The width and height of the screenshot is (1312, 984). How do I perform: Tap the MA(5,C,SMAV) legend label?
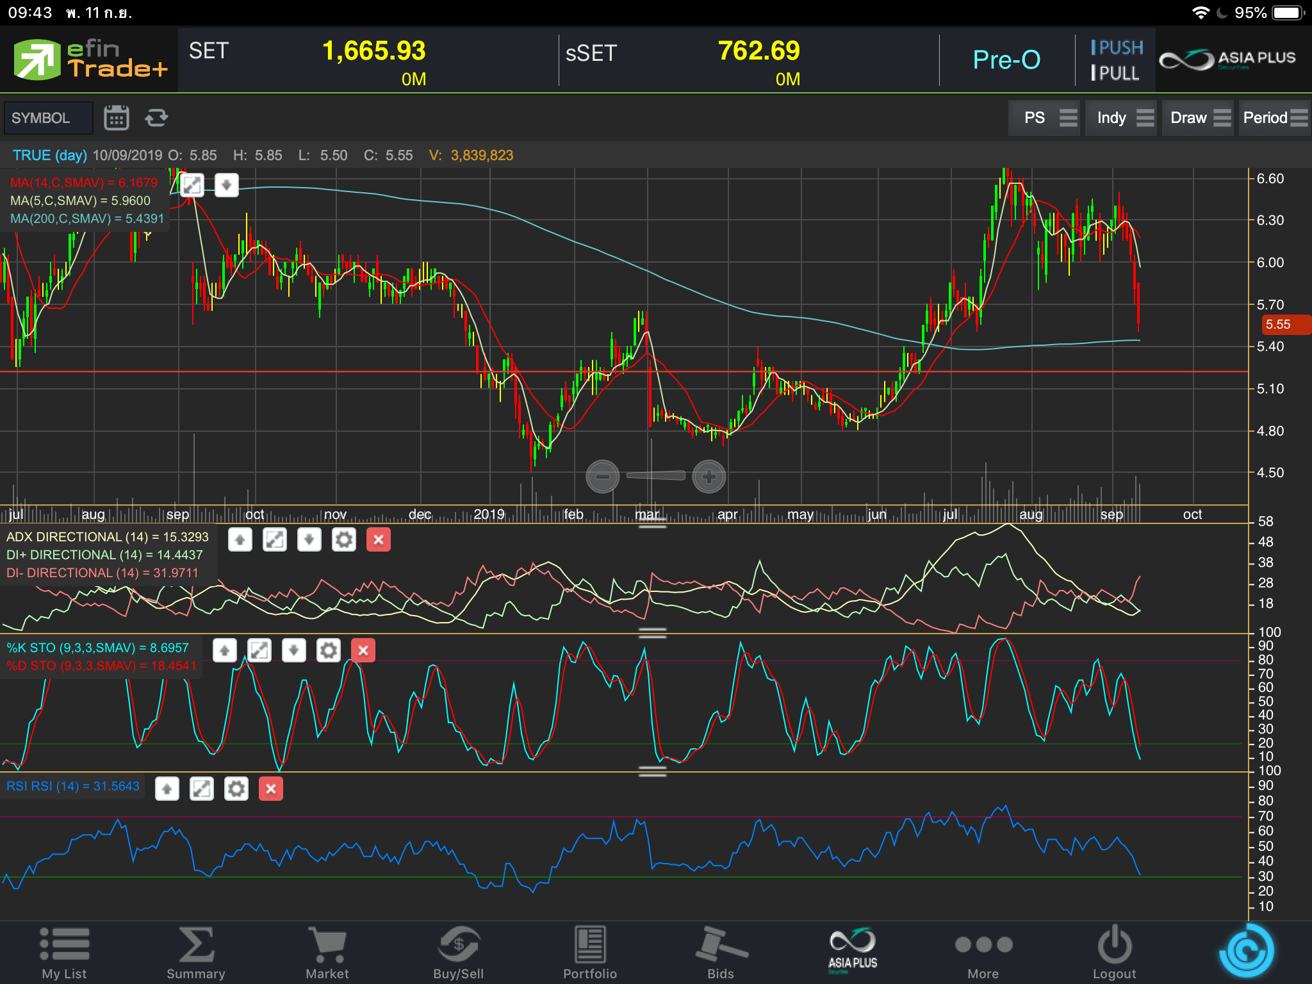pos(81,201)
